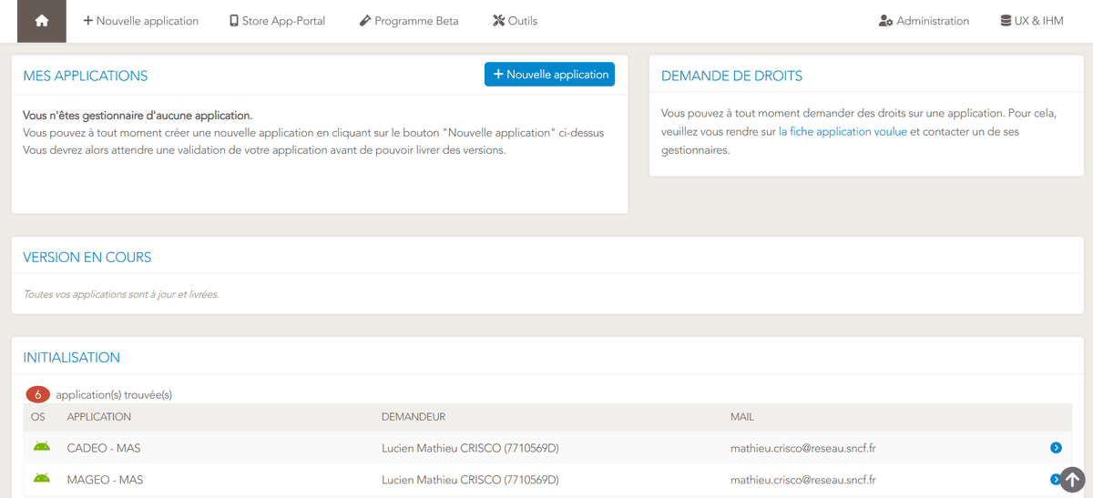1093x498 pixels.
Task: Click the APPLICATION column header
Action: [99, 417]
